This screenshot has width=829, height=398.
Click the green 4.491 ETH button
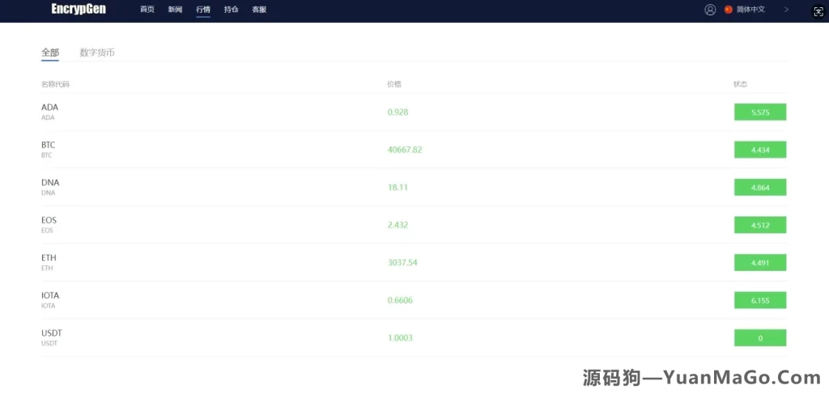[x=760, y=262]
